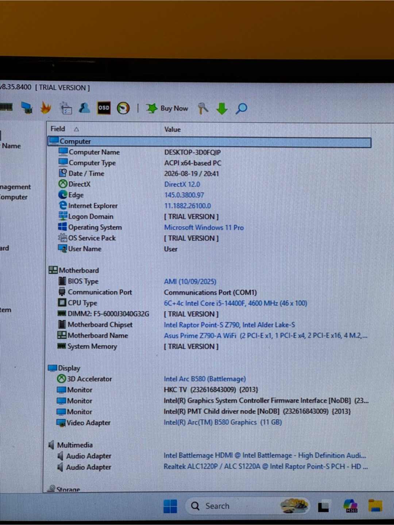Select the Multimedia group header

click(x=71, y=445)
